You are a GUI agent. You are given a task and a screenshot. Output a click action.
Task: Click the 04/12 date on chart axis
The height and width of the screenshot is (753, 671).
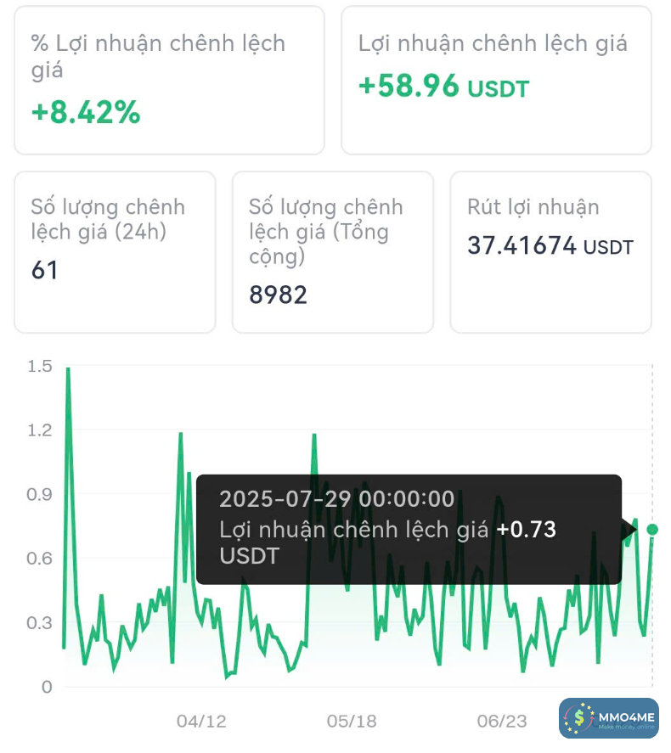(x=201, y=721)
